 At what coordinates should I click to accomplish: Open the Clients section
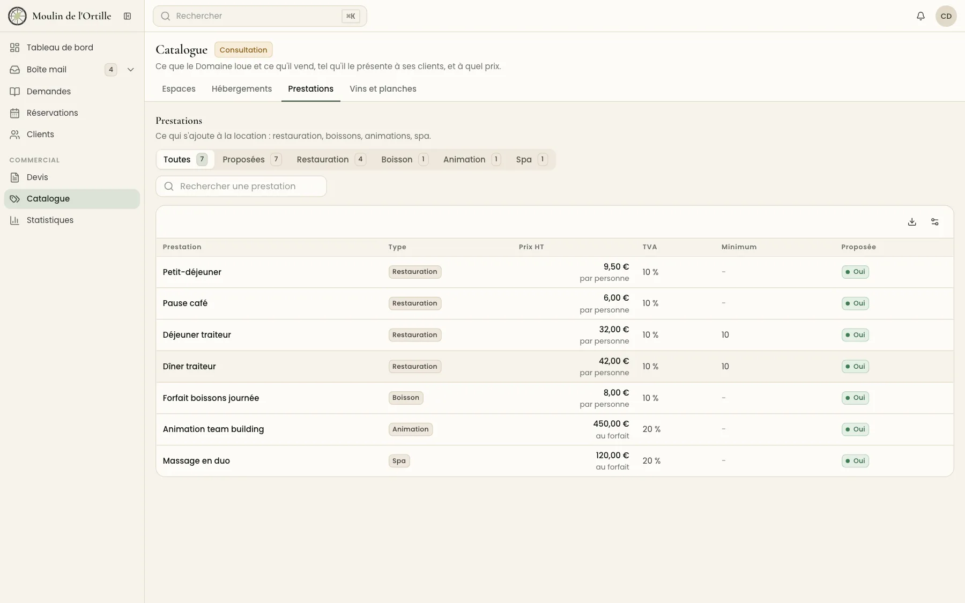(x=72, y=135)
